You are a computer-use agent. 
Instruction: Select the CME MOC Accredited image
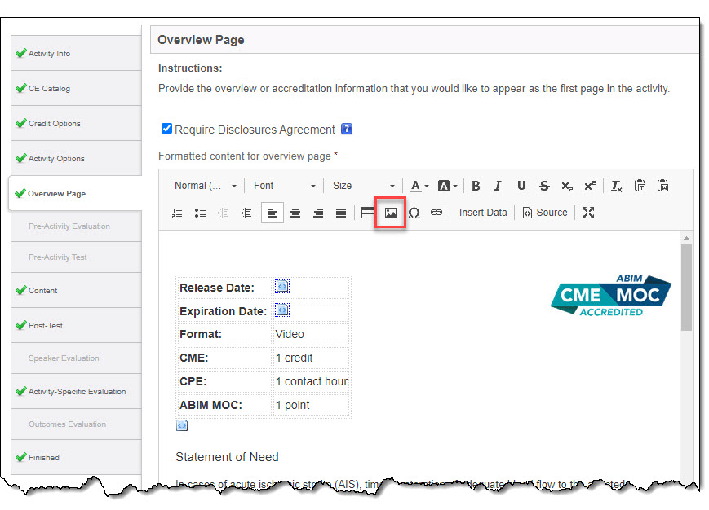pyautogui.click(x=611, y=295)
